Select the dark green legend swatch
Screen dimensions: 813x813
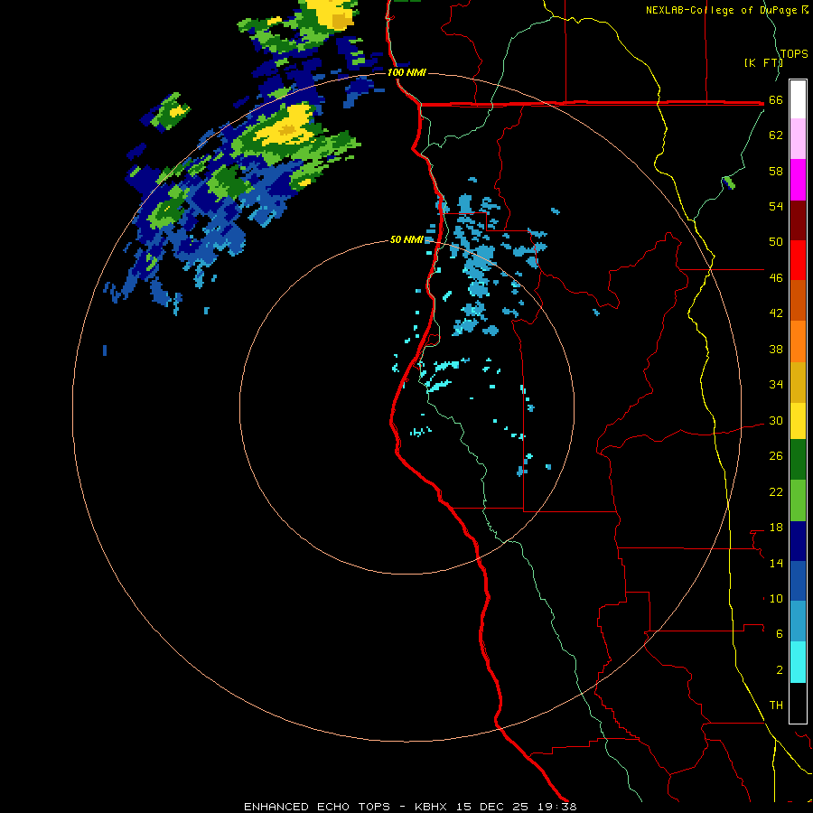coord(798,460)
